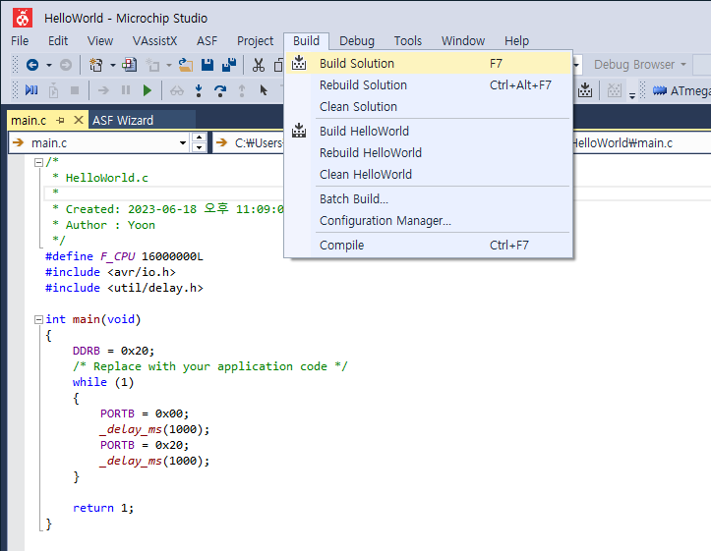Viewport: 711px width, 551px height.
Task: Click the Save All multi-disk icon
Action: pyautogui.click(x=229, y=65)
